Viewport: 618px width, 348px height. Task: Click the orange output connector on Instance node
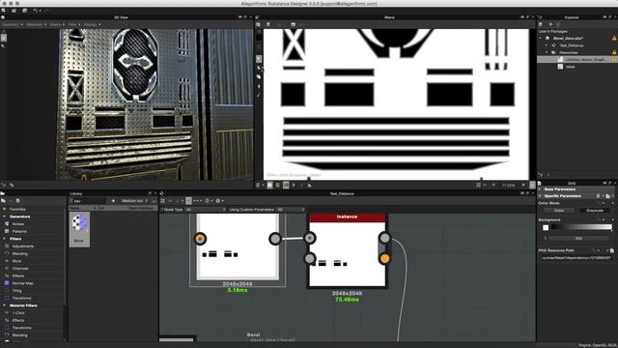[x=384, y=258]
